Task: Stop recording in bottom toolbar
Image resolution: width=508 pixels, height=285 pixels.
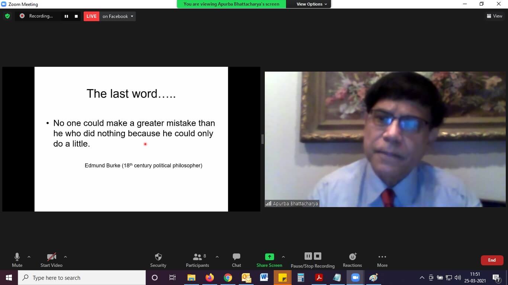Action: tap(317, 256)
